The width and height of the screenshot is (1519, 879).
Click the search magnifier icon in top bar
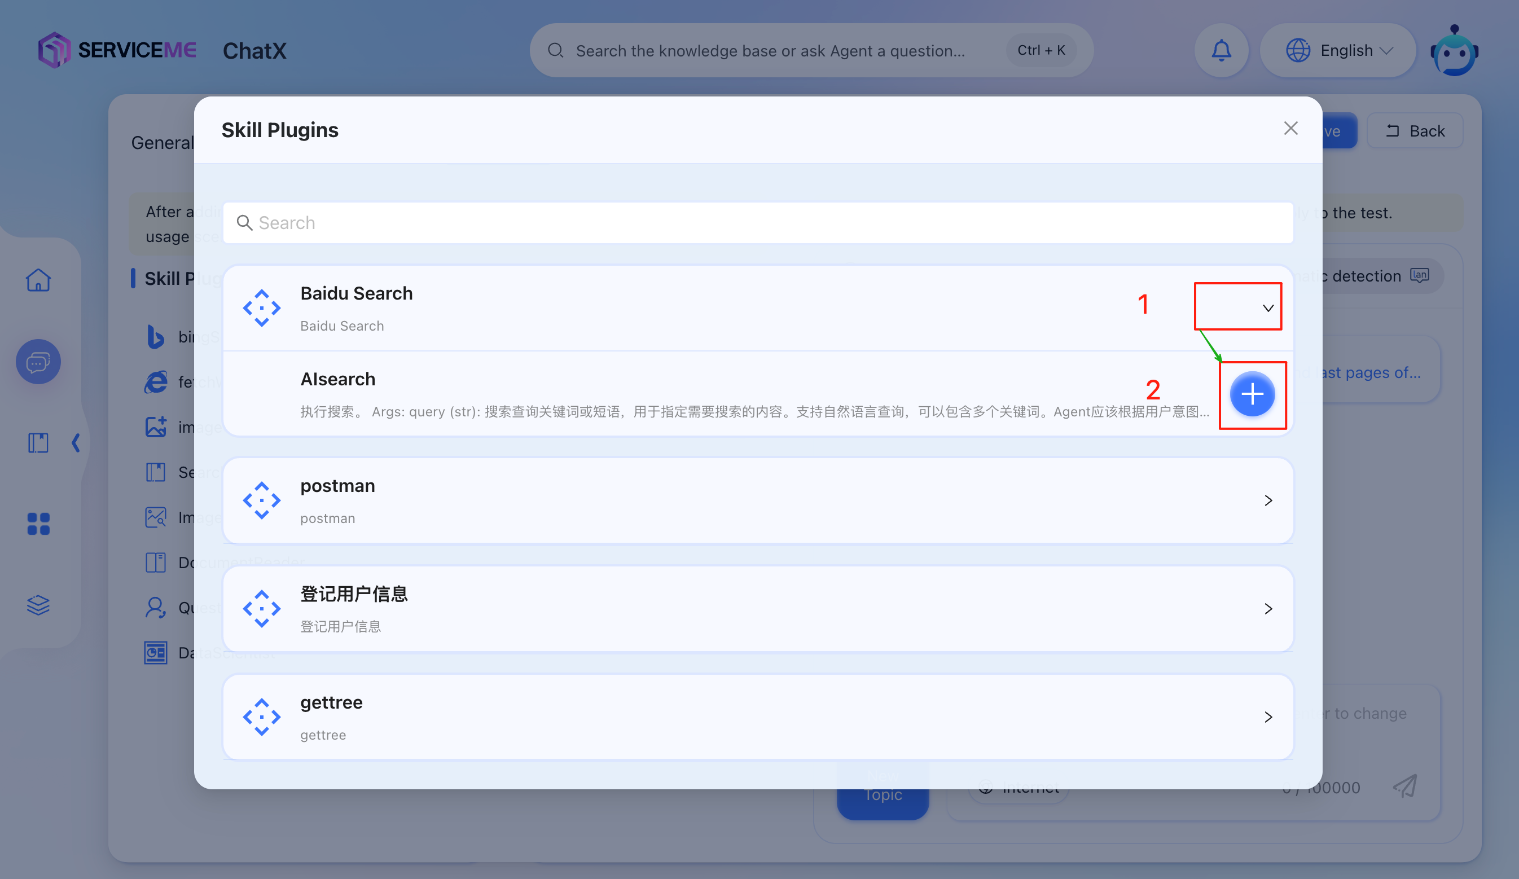[x=555, y=51]
